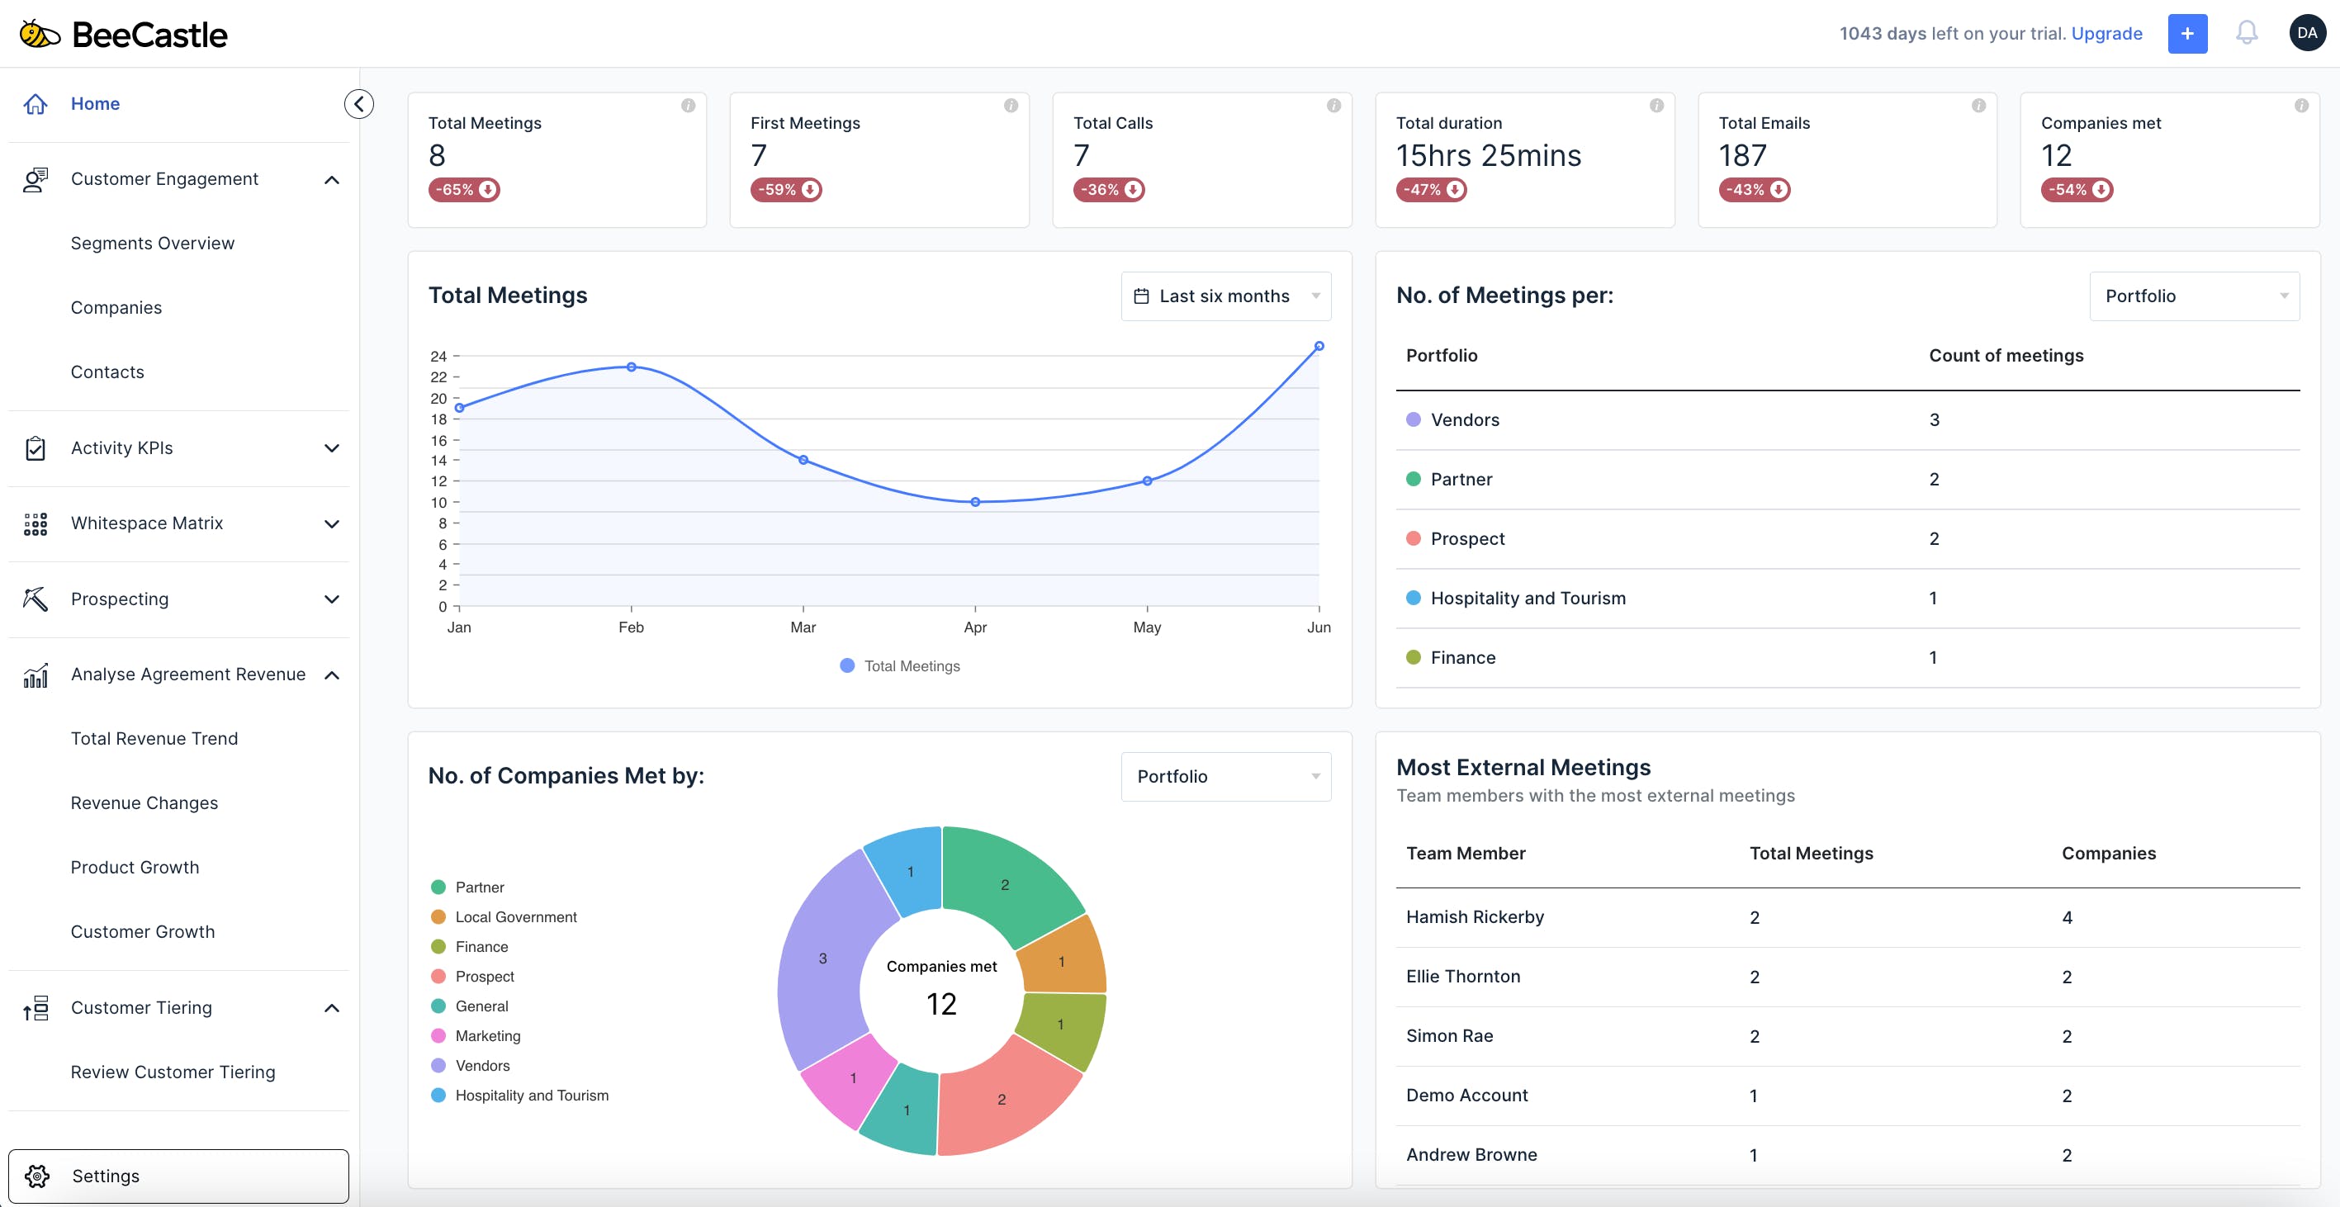Toggle Vendors legend entry in donut chart
2340x1207 pixels.
pos(481,1065)
